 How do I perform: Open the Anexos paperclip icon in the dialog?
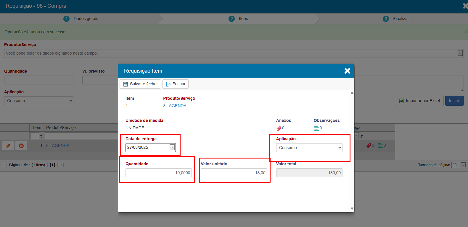coord(279,128)
